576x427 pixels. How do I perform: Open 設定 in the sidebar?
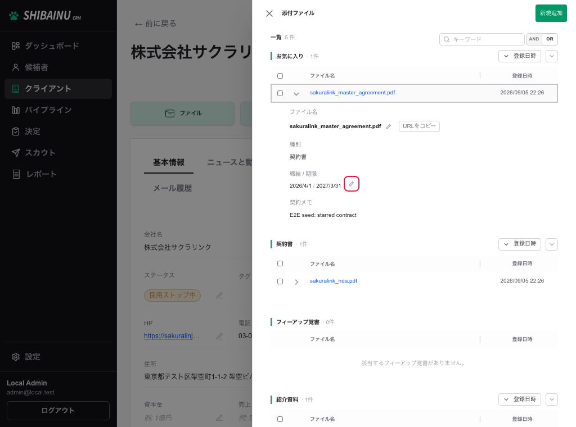tap(58, 357)
